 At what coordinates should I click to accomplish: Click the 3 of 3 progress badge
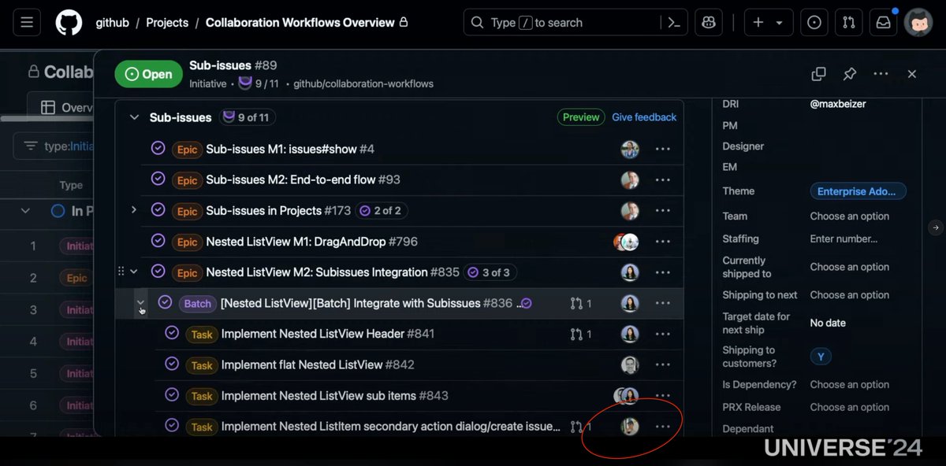(490, 272)
